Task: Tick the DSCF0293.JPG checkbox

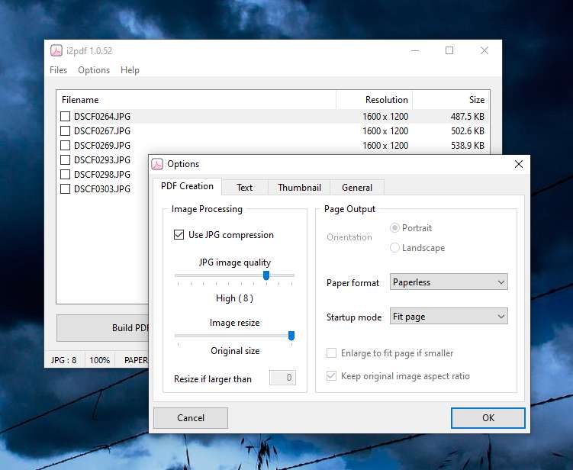Action: coord(65,159)
